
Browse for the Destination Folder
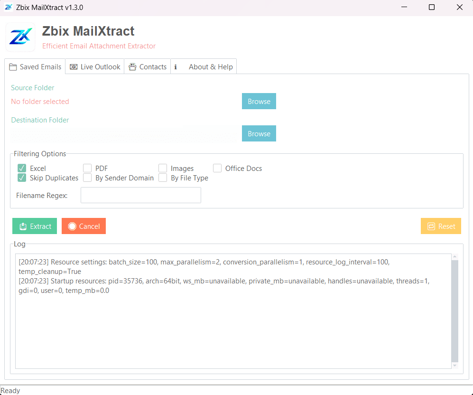point(259,133)
